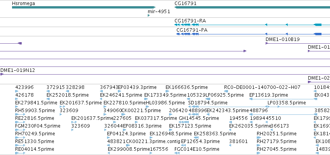The width and height of the screenshot is (330, 155).
Task: Click the 328298 feature label
Action: pyautogui.click(x=75, y=87)
